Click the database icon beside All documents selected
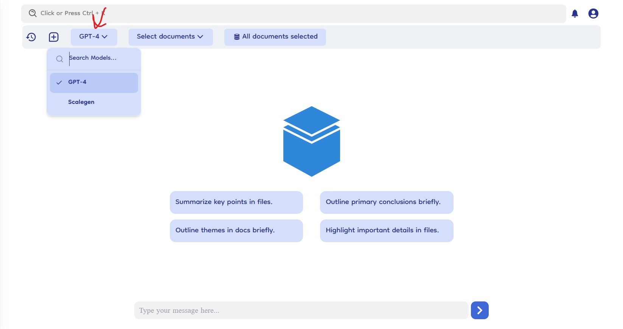Image resolution: width=623 pixels, height=329 pixels. click(237, 37)
